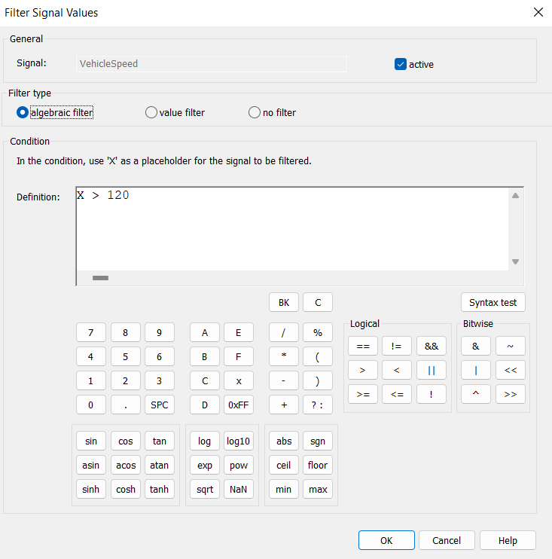The image size is (552, 559).
Task: Insert the logical AND && operator
Action: pyautogui.click(x=432, y=346)
